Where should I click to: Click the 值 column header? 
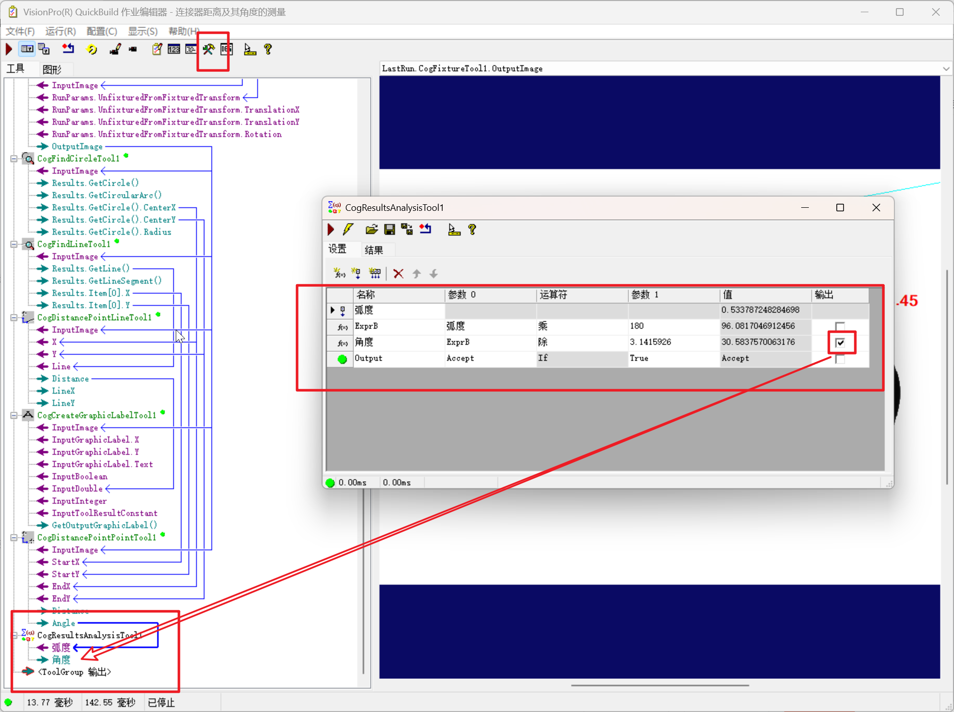pyautogui.click(x=766, y=295)
